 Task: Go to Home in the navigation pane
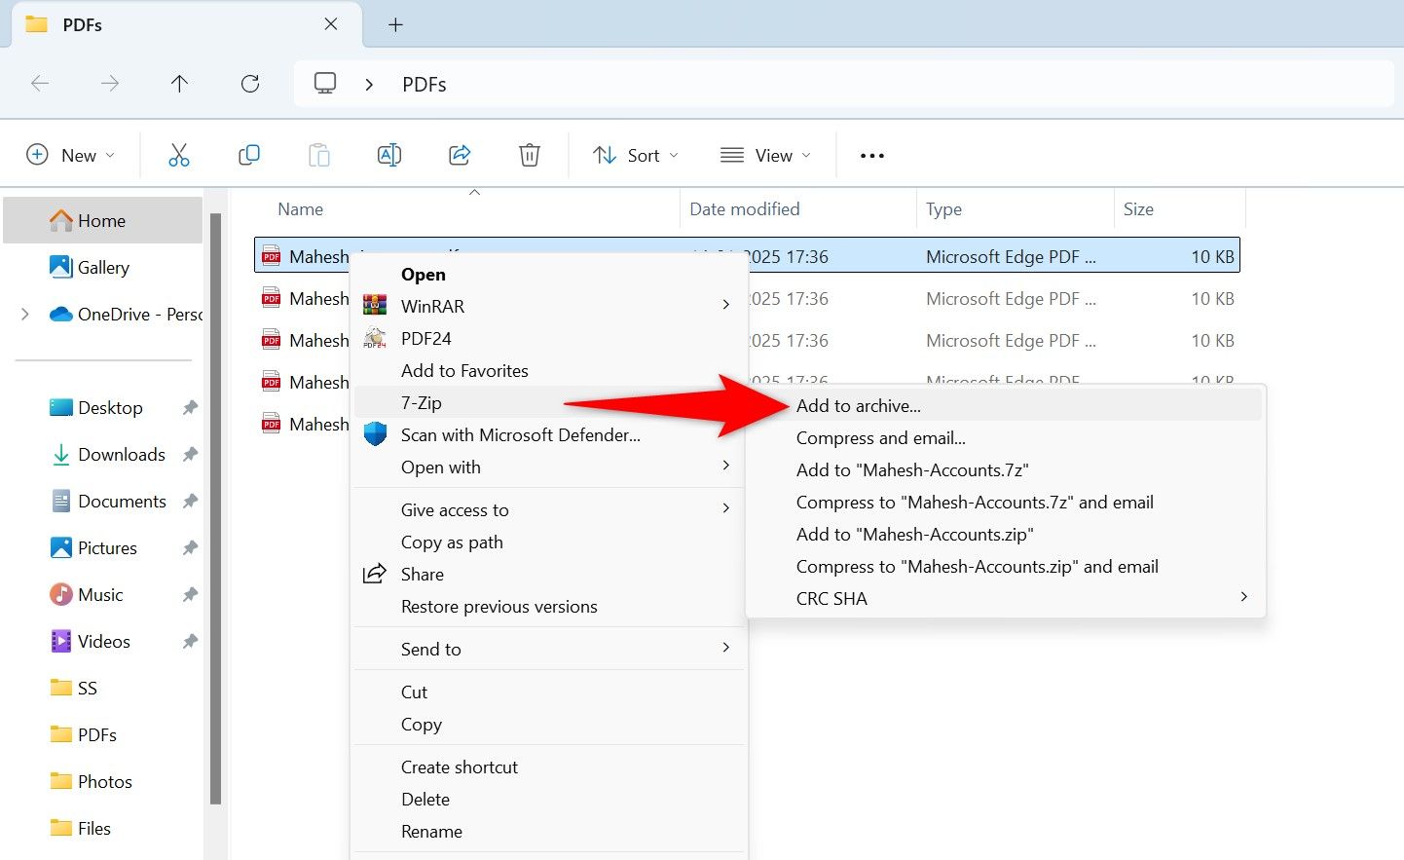pos(101,220)
